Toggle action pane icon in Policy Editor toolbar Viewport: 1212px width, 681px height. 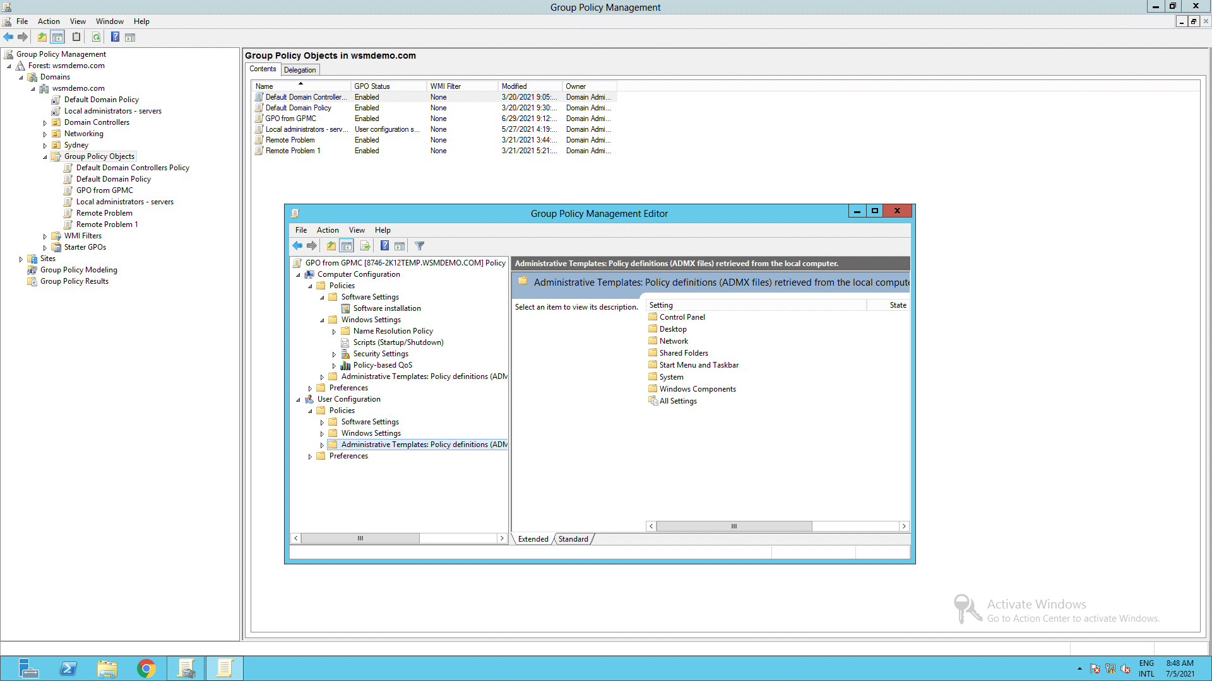point(400,246)
